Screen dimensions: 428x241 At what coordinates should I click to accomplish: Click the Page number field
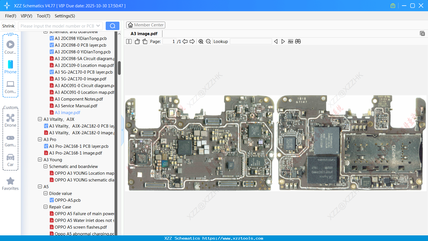[169, 41]
